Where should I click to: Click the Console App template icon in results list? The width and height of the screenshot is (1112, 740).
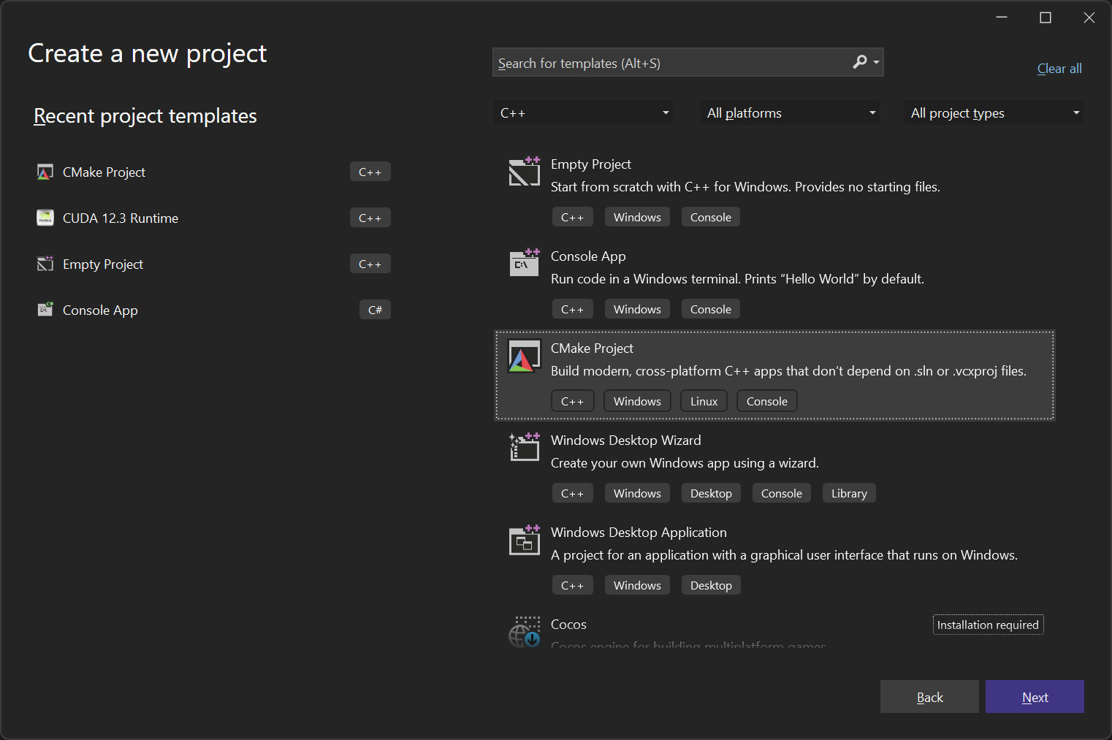[x=525, y=263]
